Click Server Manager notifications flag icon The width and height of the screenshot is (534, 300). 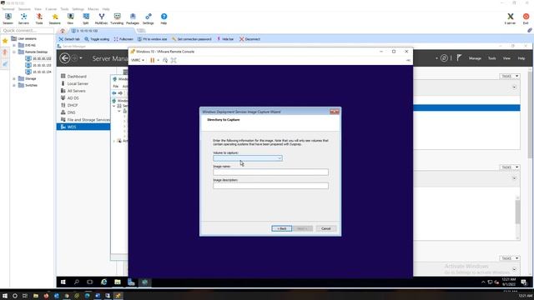pyautogui.click(x=459, y=57)
